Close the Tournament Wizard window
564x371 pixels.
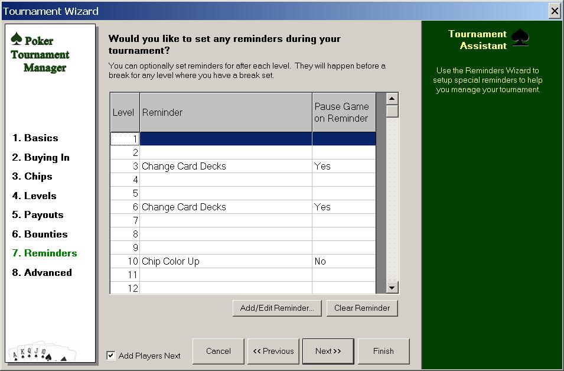pyautogui.click(x=555, y=10)
